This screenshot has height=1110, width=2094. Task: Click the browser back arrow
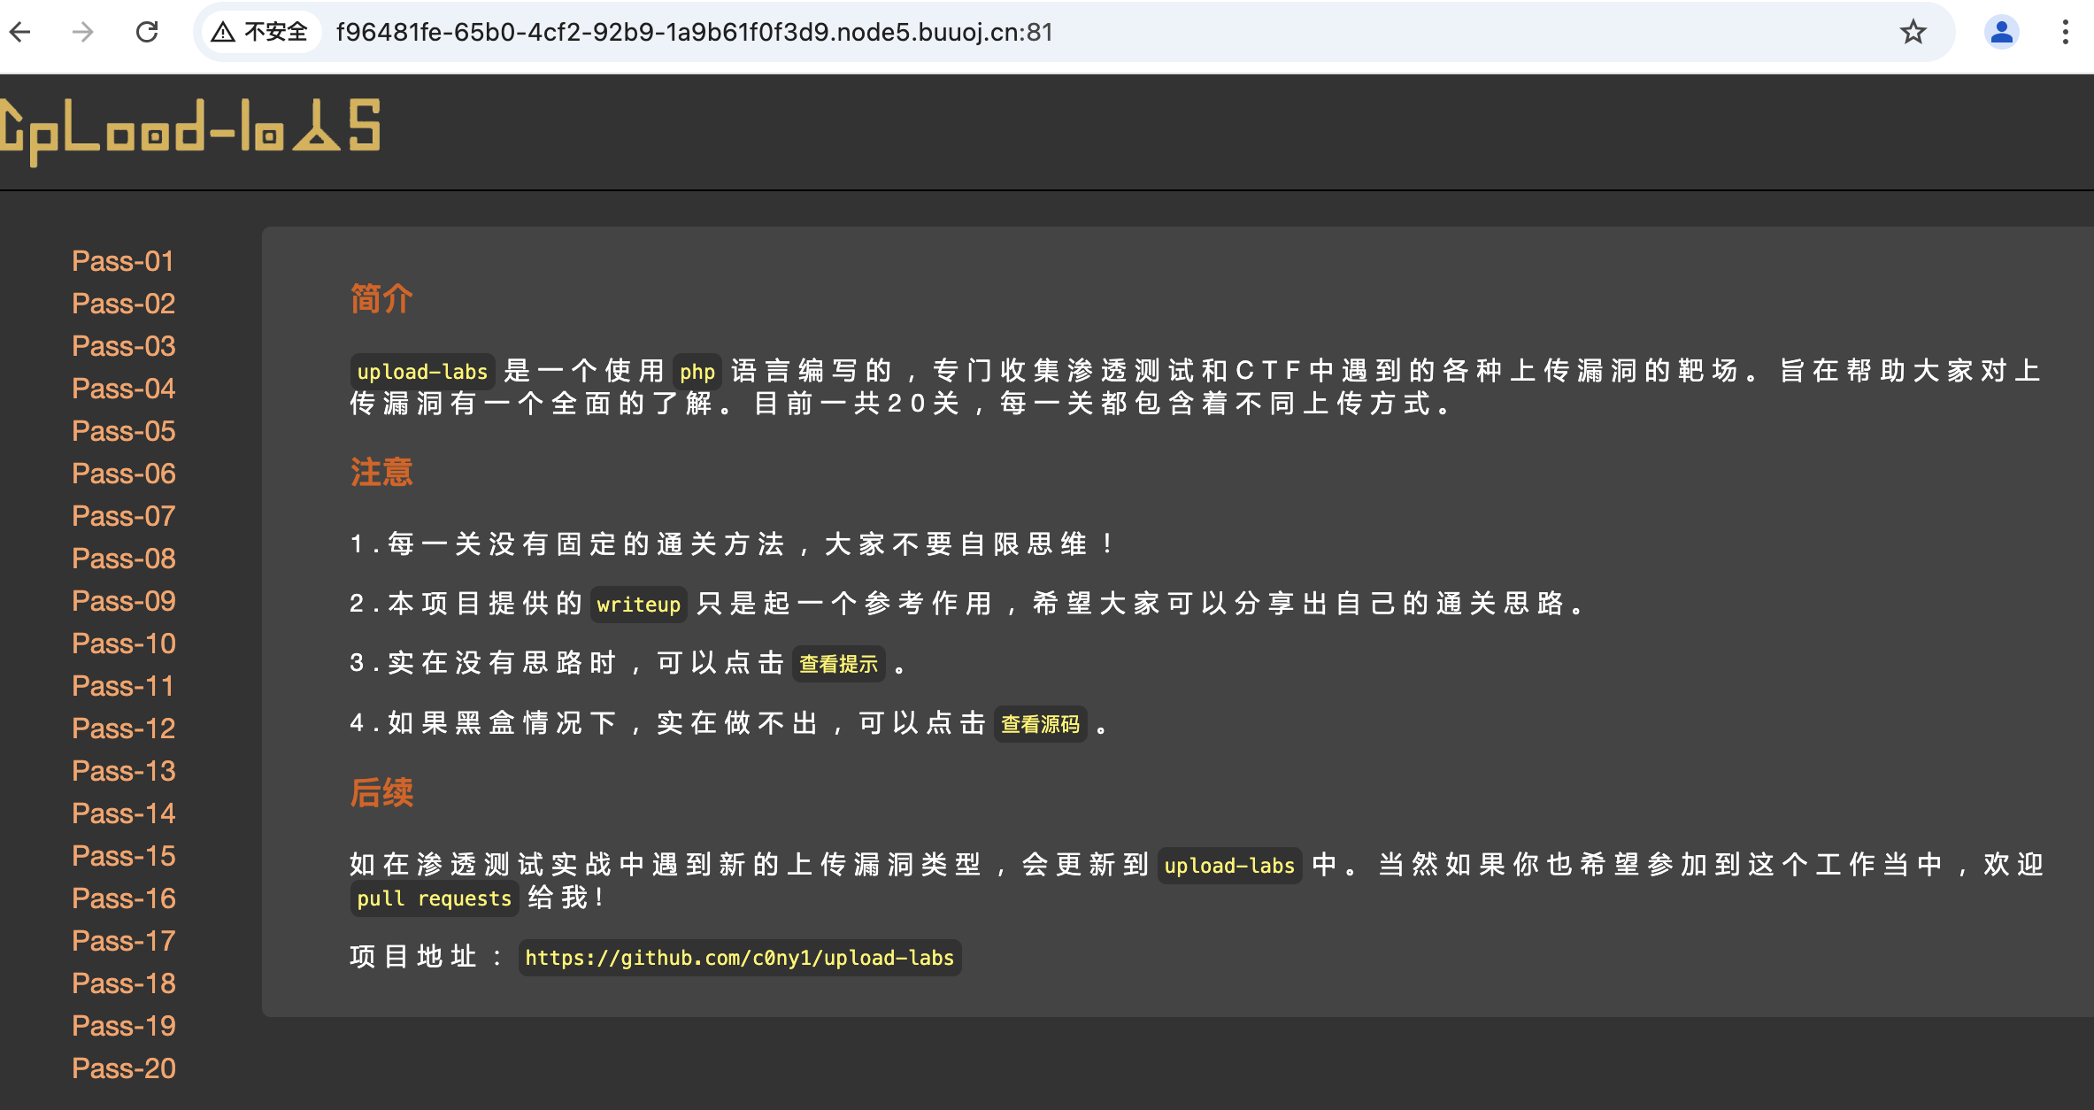click(20, 33)
